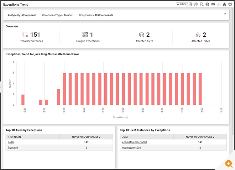Image resolution: width=235 pixels, height=170 pixels.
Task: Click the 2 value in ecomstore:4001 row
Action: pos(200,148)
